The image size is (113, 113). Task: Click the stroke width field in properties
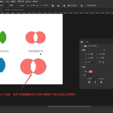tap(91, 79)
